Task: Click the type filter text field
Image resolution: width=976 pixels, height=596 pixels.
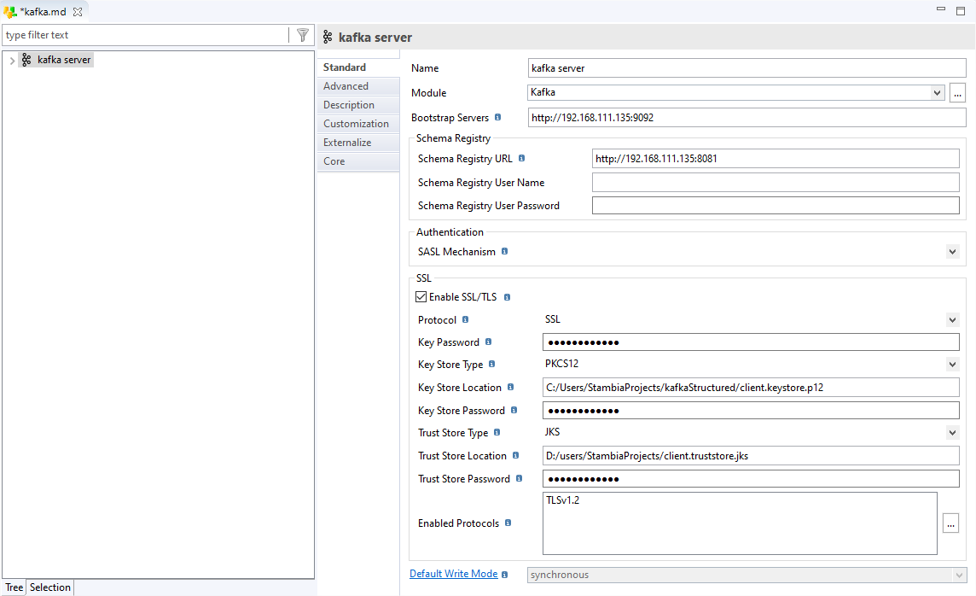Action: (x=146, y=35)
